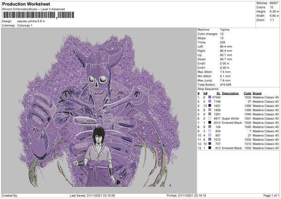281x199 pixels.
Task: Click the Machine value 'Tajima'
Action: [x=224, y=30]
